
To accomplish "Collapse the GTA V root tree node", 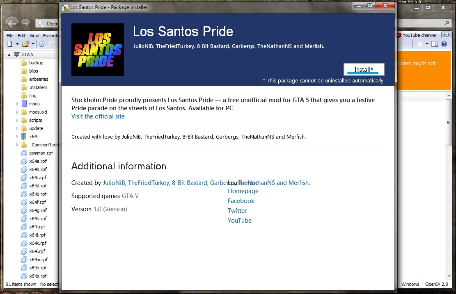I will [x=9, y=55].
